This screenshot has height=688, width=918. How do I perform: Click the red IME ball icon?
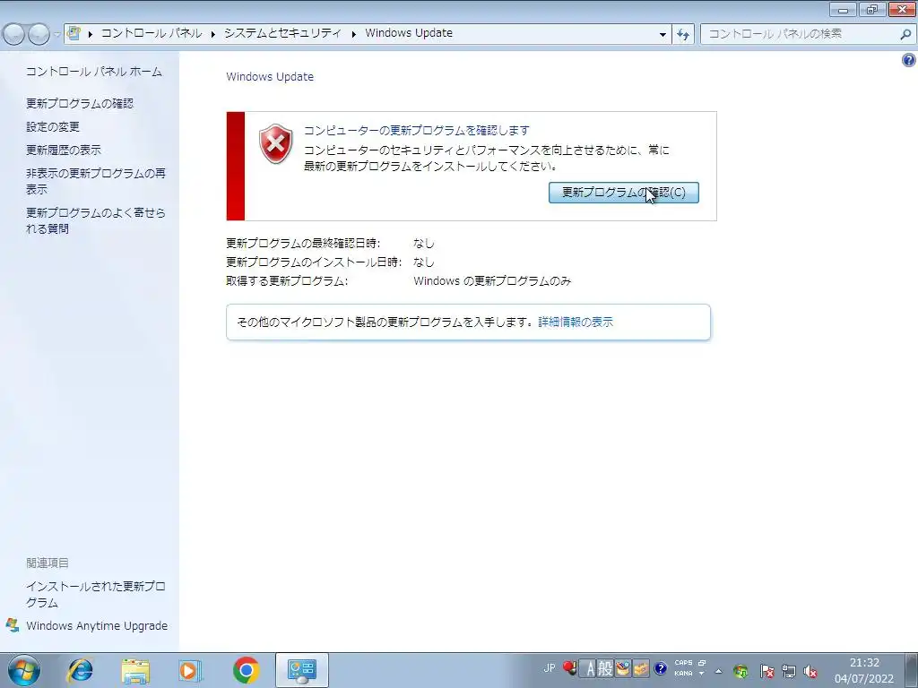pyautogui.click(x=569, y=668)
